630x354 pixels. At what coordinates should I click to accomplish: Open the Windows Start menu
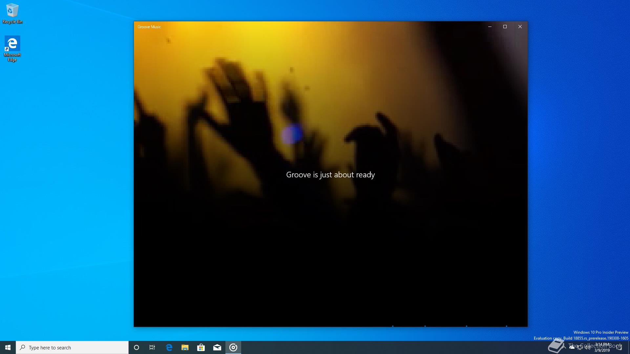click(8, 347)
